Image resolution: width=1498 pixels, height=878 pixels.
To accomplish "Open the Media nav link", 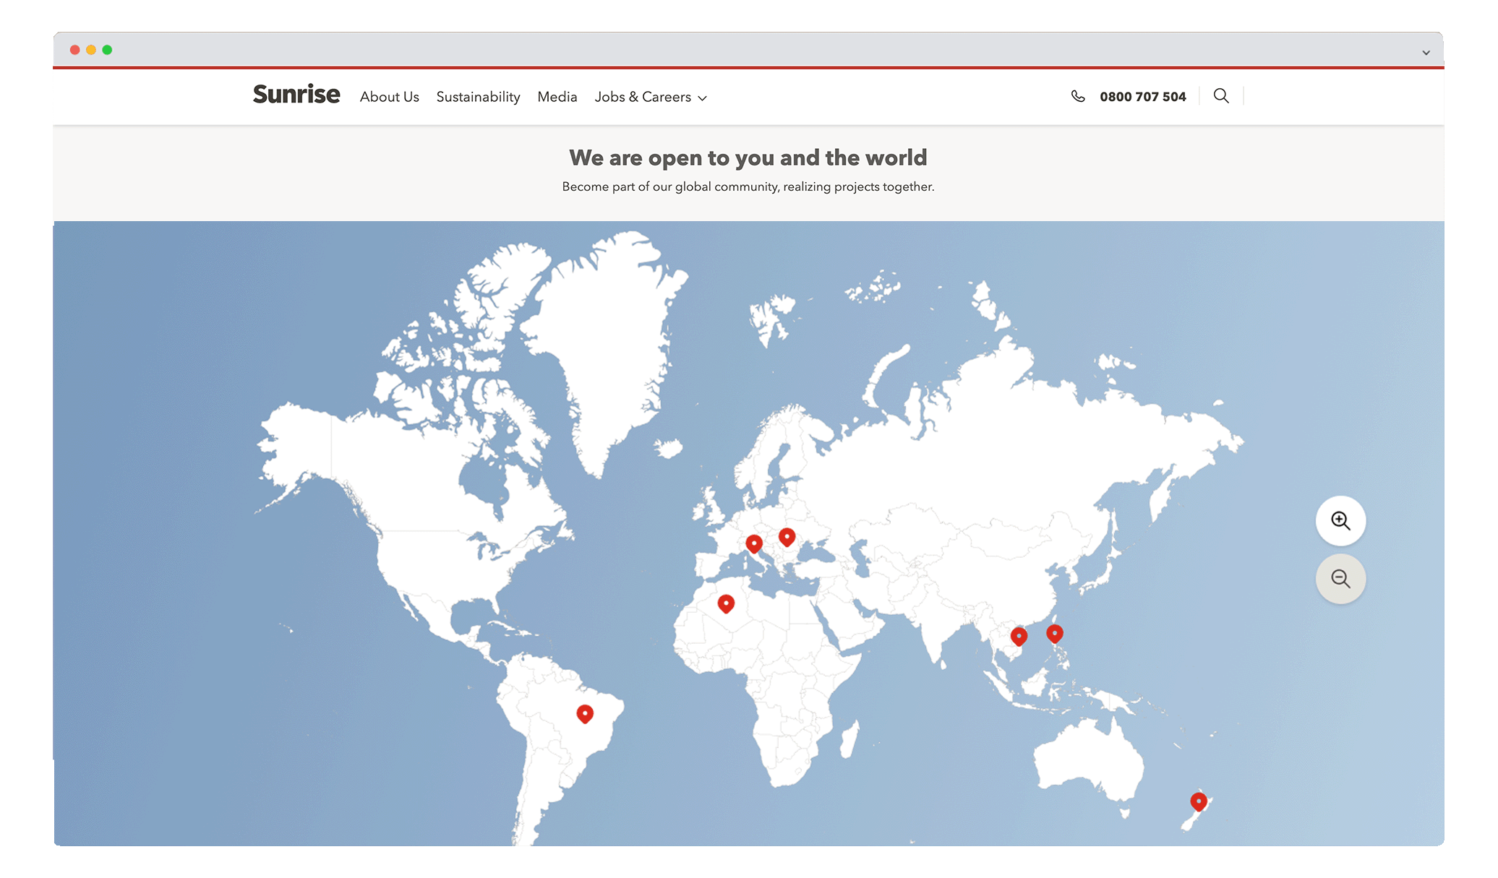I will 557,97.
